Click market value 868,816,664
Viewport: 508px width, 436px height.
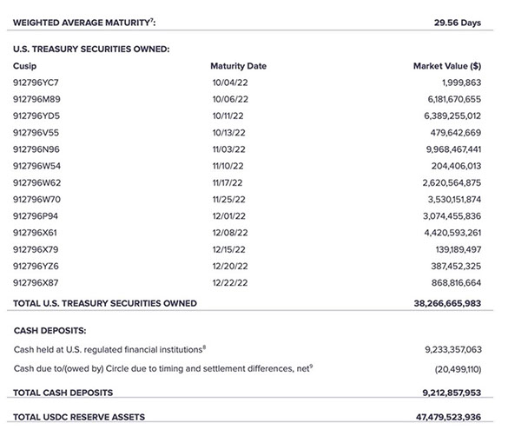[456, 283]
